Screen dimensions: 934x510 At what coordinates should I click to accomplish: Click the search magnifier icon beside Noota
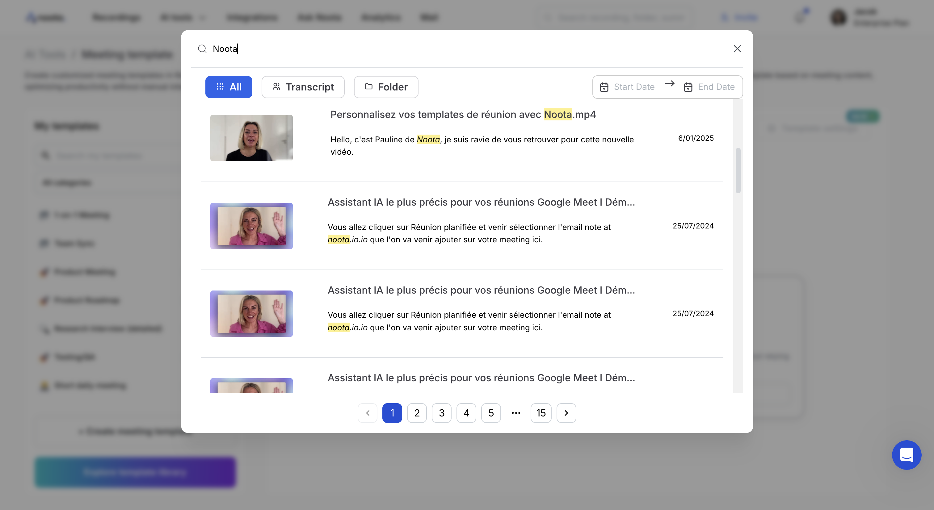[202, 48]
